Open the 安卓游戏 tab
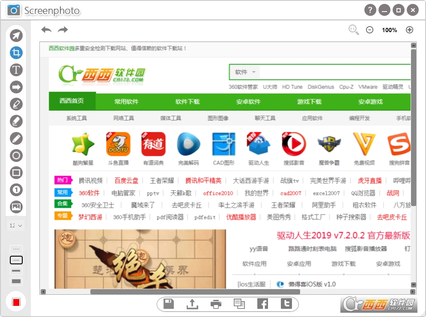426x317 pixels. [x=370, y=102]
